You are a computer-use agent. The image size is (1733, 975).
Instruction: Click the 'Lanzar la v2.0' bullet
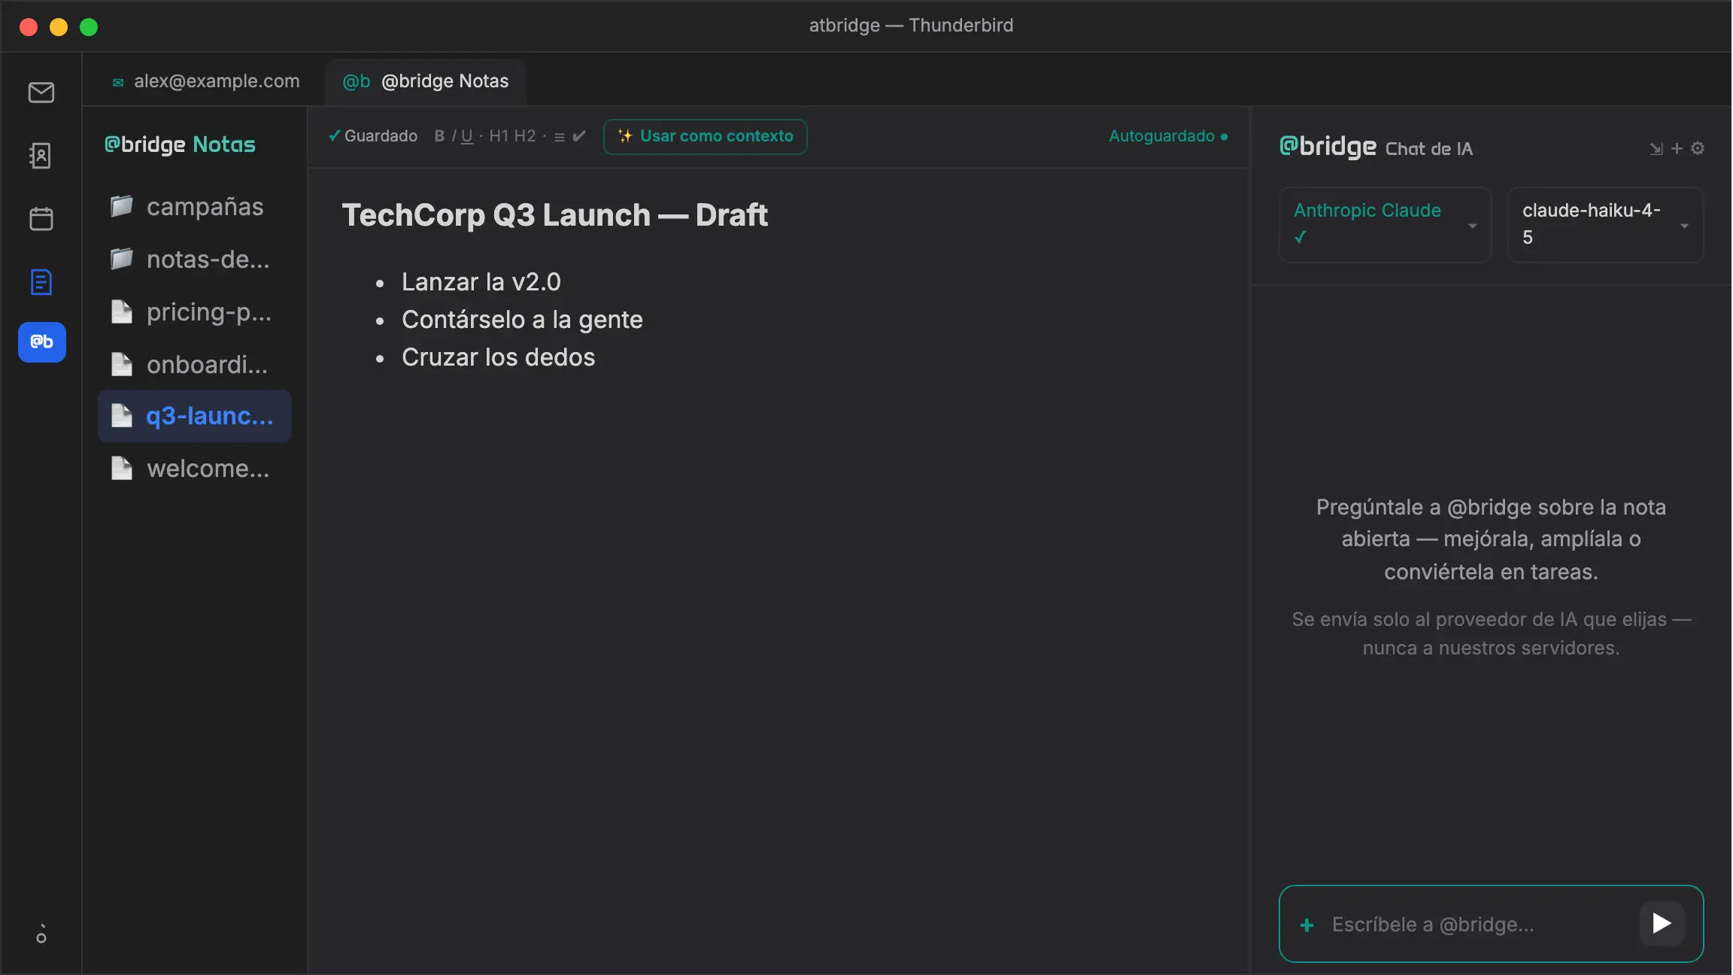(481, 281)
